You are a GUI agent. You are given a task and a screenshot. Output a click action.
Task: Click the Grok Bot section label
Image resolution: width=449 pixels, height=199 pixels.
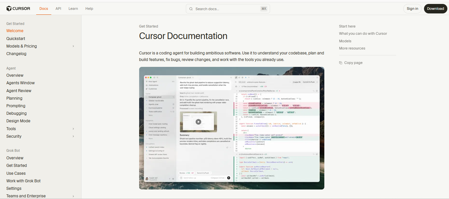coord(13,150)
